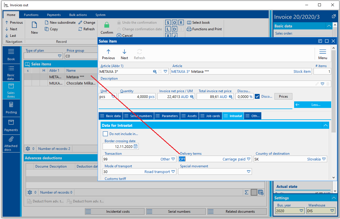
Task: Click New subordinate in ribbon
Action: [x=60, y=22]
